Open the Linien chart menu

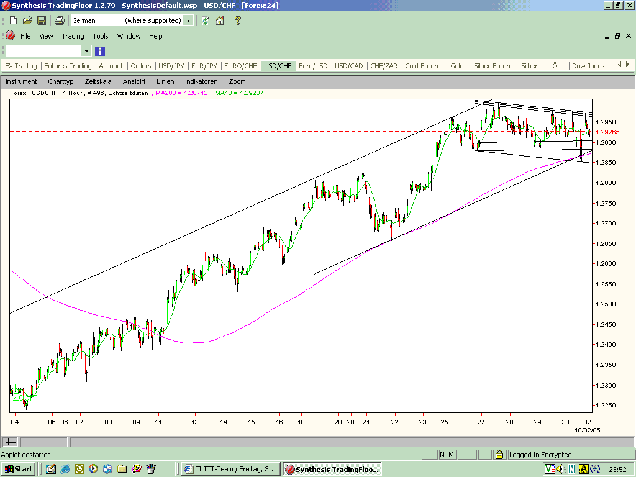(165, 81)
